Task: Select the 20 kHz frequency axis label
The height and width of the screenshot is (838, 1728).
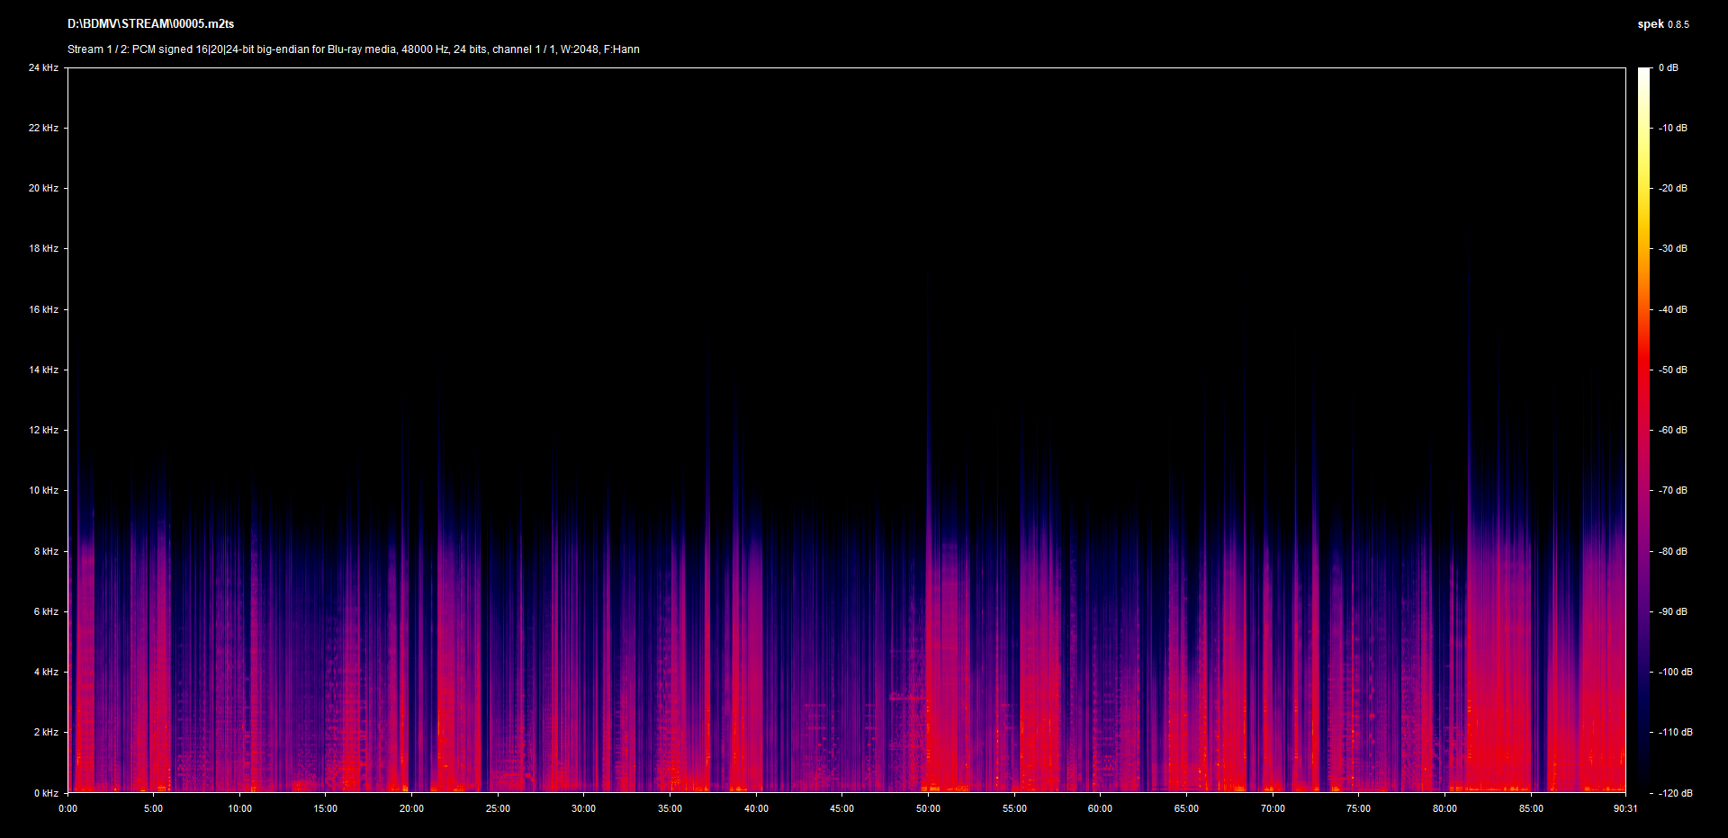Action: tap(43, 188)
